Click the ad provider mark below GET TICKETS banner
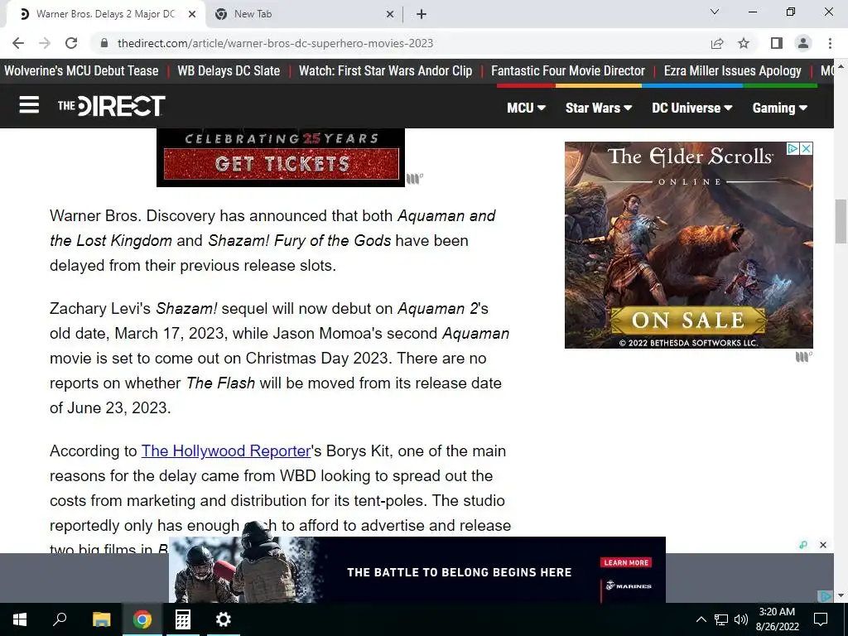The width and height of the screenshot is (848, 636). coord(414,178)
